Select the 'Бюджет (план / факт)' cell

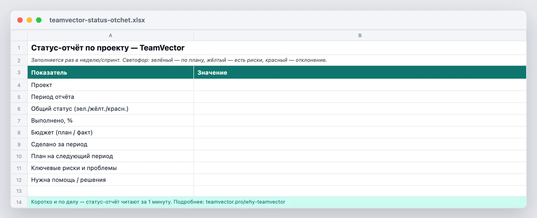[x=110, y=132]
